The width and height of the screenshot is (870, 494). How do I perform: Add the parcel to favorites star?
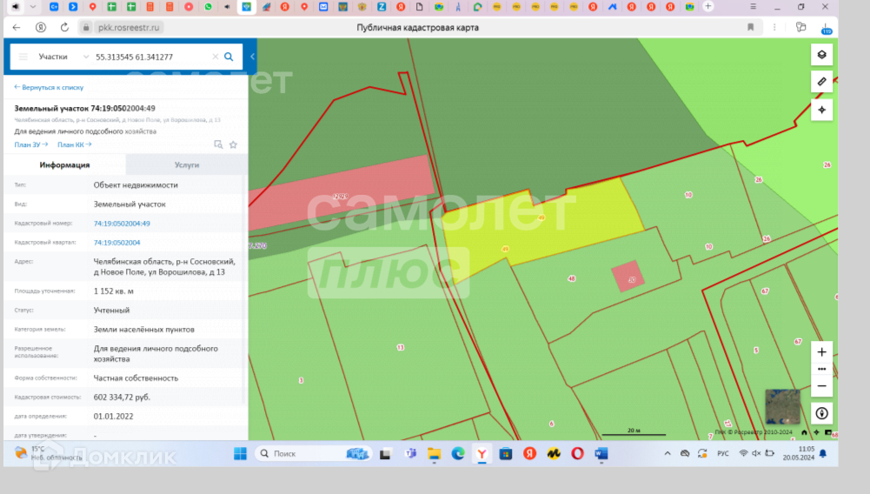click(x=234, y=144)
